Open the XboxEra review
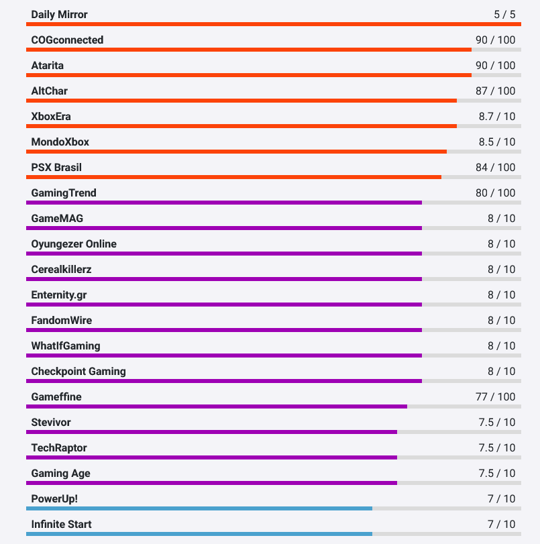 point(51,116)
